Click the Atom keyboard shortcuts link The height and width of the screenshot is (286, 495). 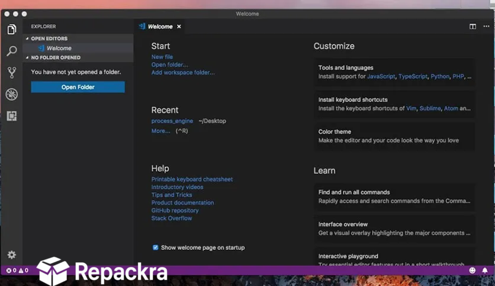451,108
